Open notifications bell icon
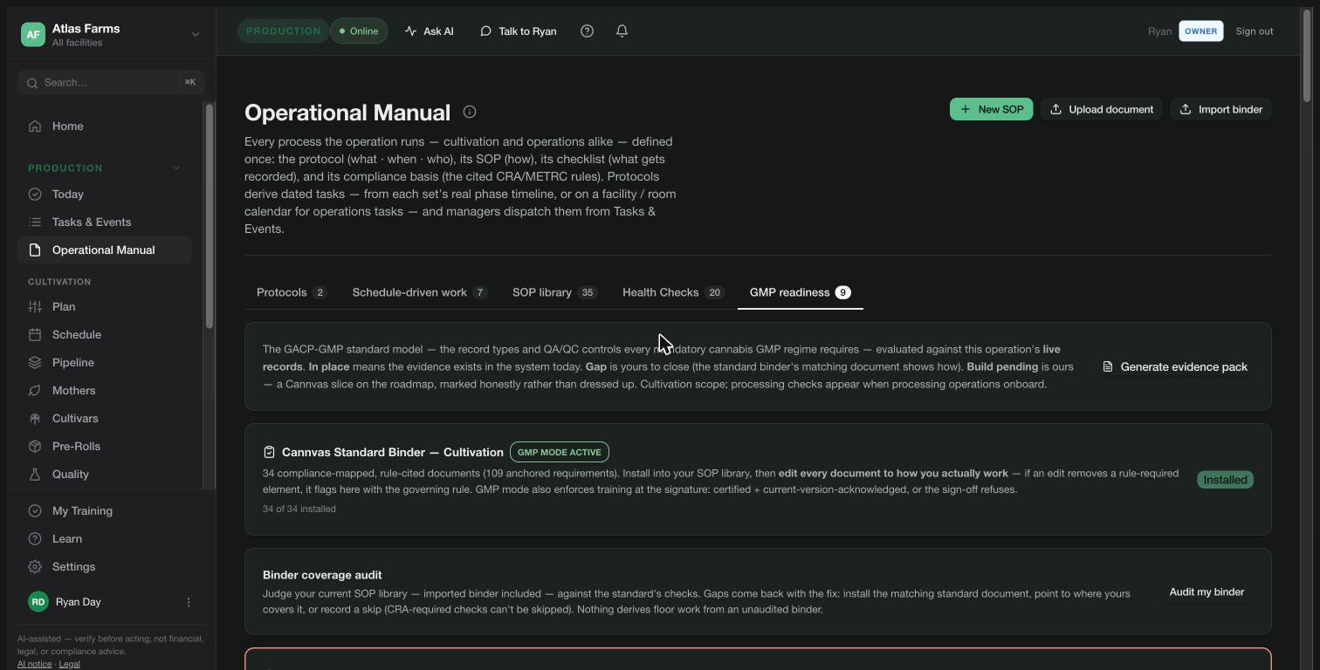Screen dimensions: 1320x670 pyautogui.click(x=622, y=31)
